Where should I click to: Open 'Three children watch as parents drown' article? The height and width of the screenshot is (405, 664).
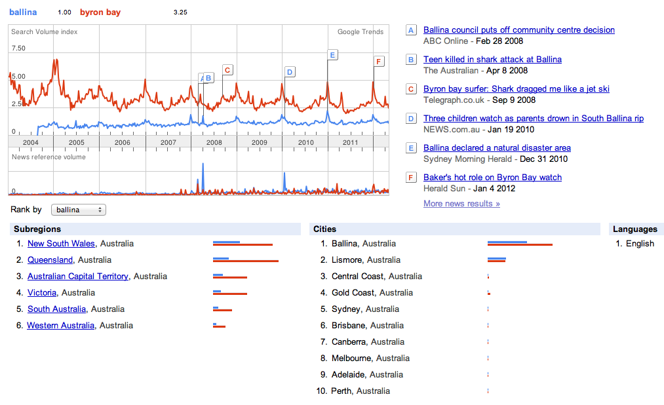click(533, 119)
